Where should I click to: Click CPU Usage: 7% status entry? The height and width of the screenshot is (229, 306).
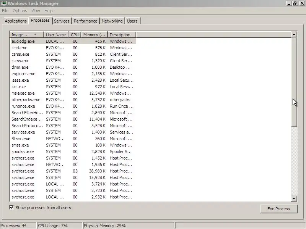coord(53,226)
